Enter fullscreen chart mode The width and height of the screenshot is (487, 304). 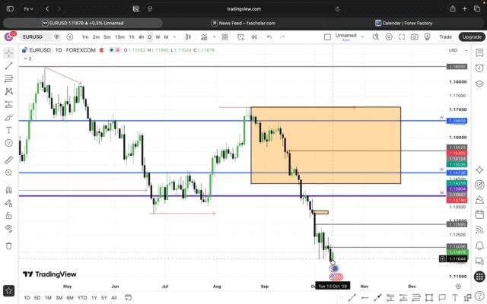click(x=402, y=37)
